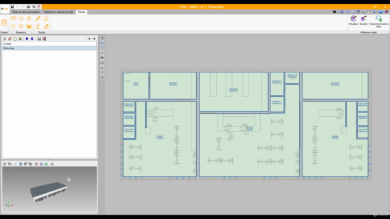The image size is (390, 219).
Task: Click edit floor icon with red pencil
Action: (x=10, y=39)
